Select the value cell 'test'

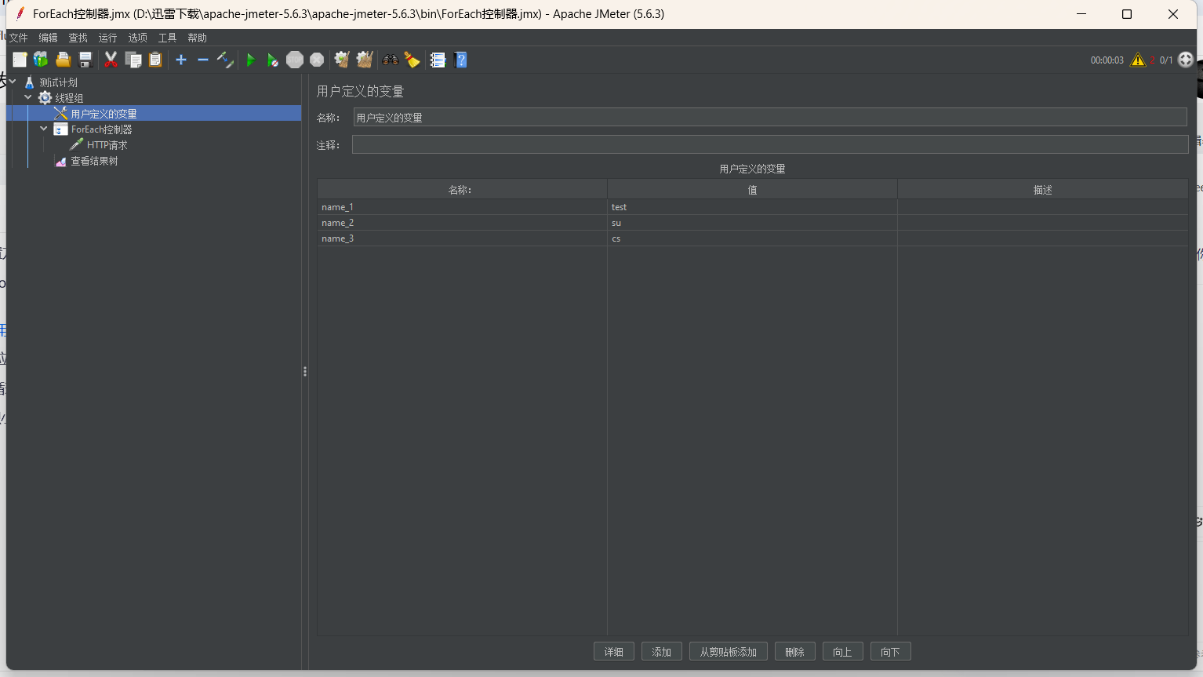[x=752, y=207]
